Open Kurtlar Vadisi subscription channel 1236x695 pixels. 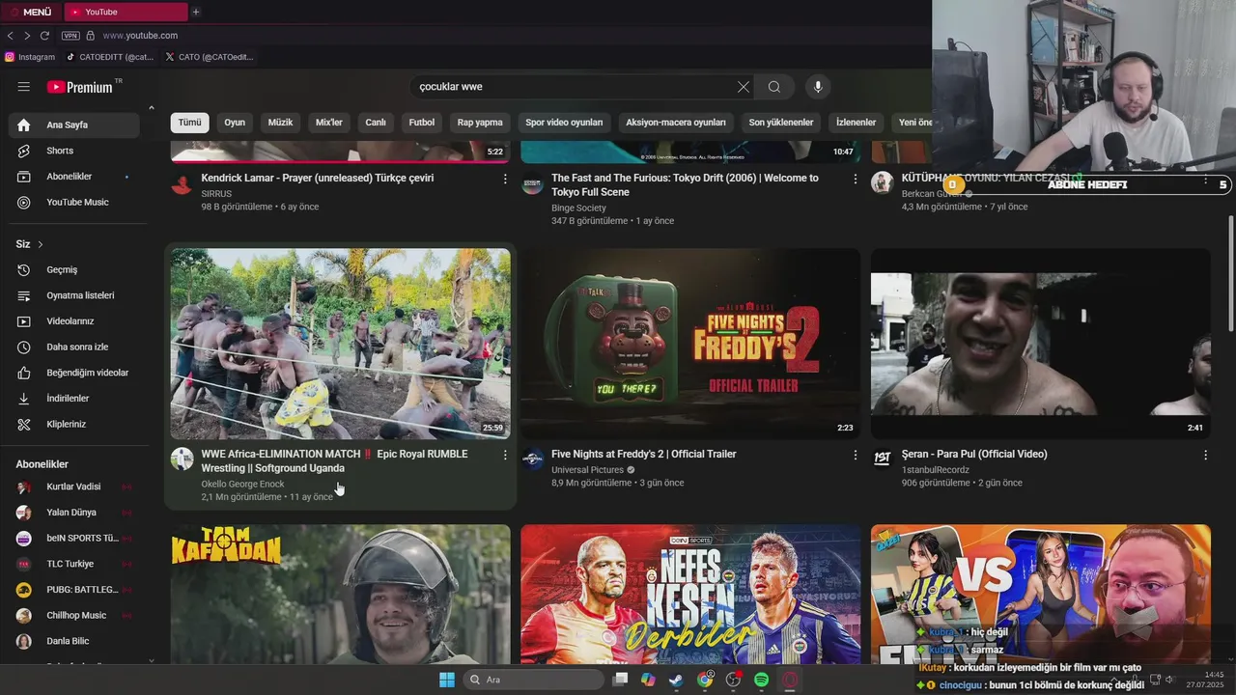[74, 486]
